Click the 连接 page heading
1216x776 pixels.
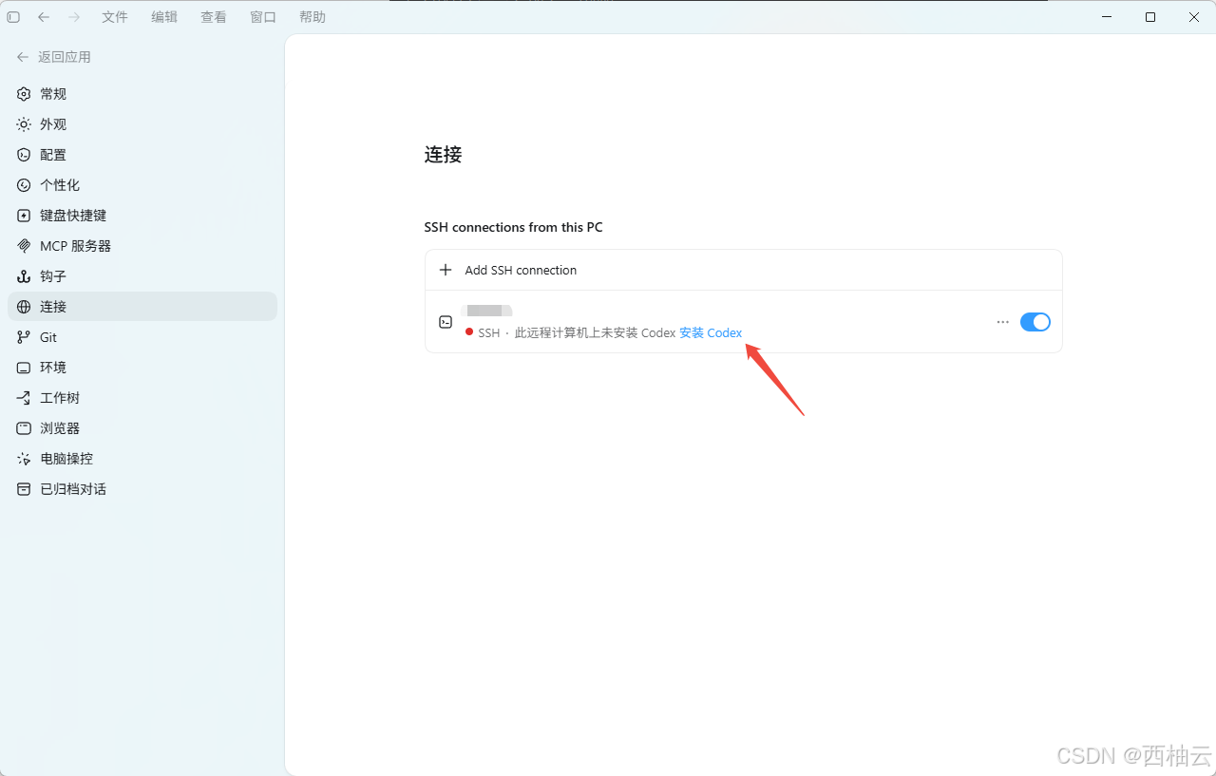click(x=443, y=155)
